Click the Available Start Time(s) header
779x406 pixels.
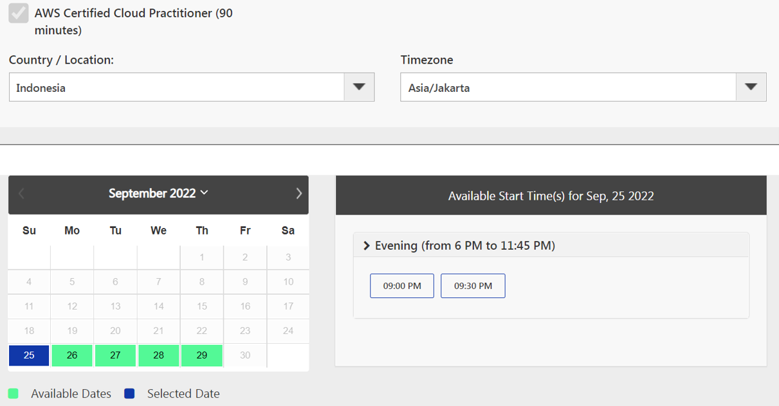coord(551,196)
